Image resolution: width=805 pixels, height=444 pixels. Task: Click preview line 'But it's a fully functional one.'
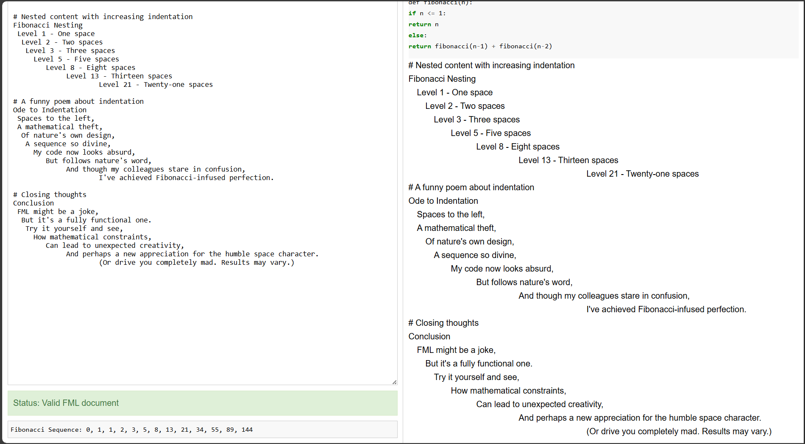(x=479, y=364)
